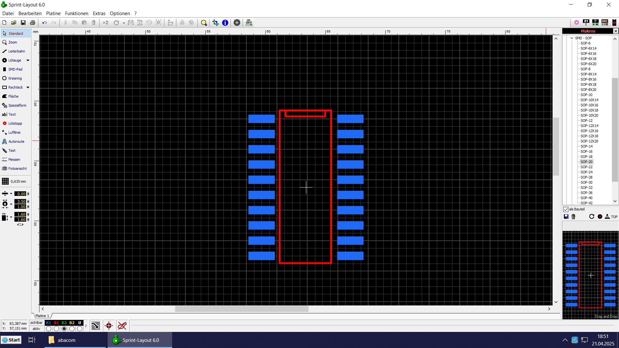Viewport: 619px width, 348px height.
Task: Open SMD pad size presets dropdown
Action: (11, 217)
